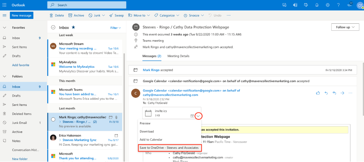Open the toolbar overflow ellipsis menu
This screenshot has height=162, width=364.
[x=229, y=15]
